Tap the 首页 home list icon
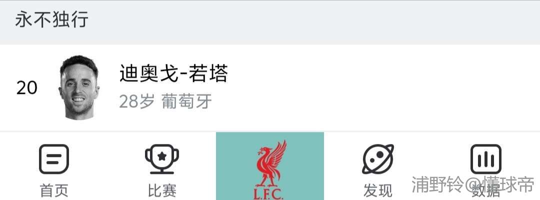Viewport: 540px width, 200px height. pos(53,159)
